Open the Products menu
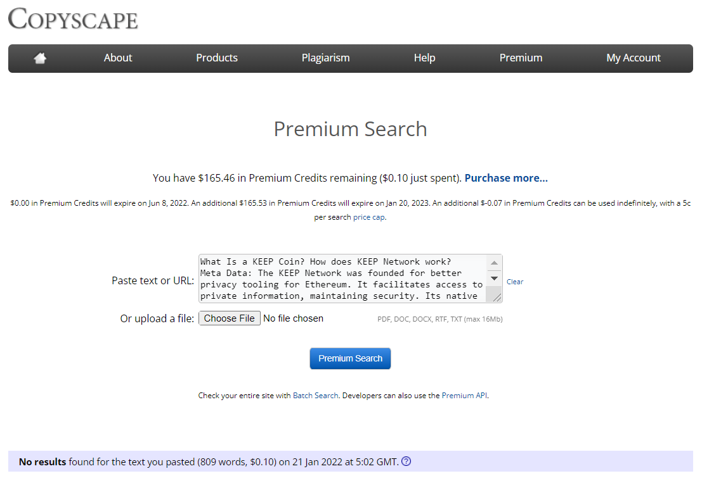702x483 pixels. 217,58
